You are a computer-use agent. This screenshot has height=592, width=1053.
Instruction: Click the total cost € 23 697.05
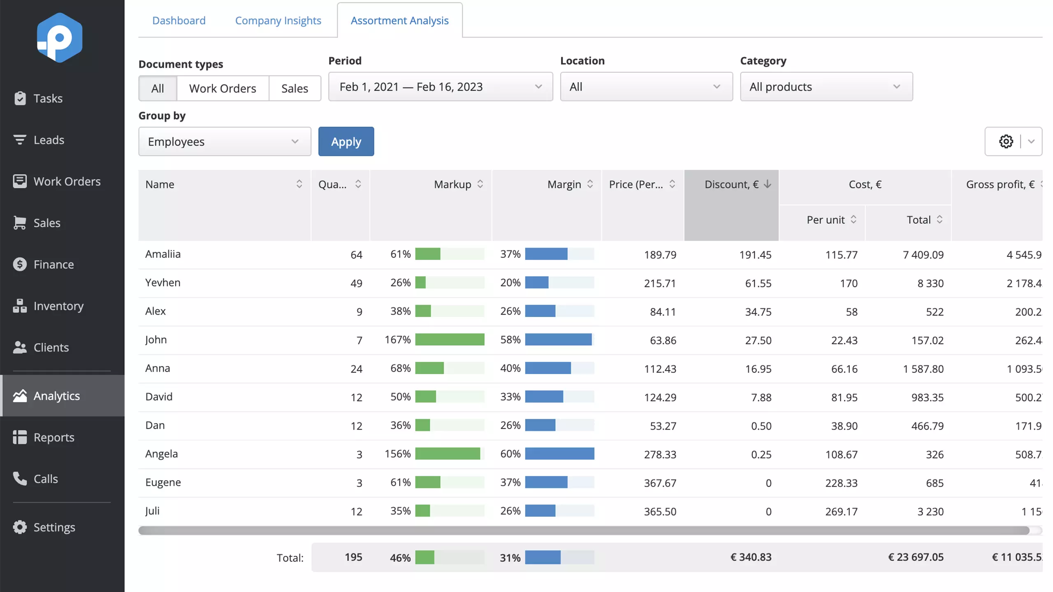tap(916, 557)
